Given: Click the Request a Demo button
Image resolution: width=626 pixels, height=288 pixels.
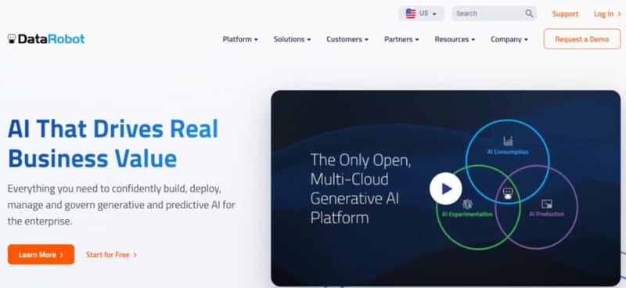Looking at the screenshot, I should click(x=582, y=39).
